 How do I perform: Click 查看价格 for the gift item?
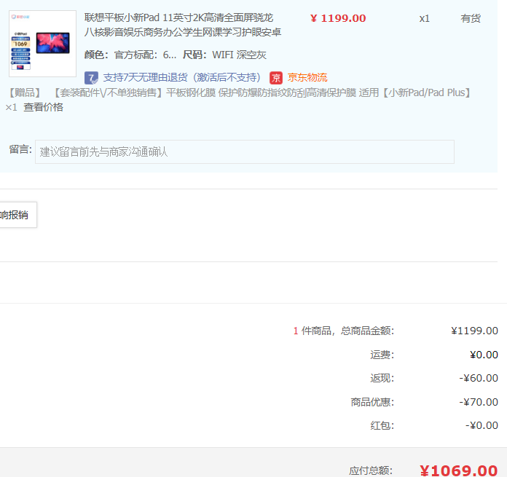(43, 107)
